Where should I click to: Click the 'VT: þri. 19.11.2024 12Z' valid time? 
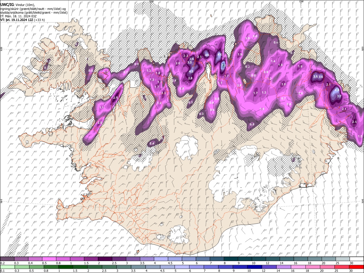pyautogui.click(x=16, y=20)
